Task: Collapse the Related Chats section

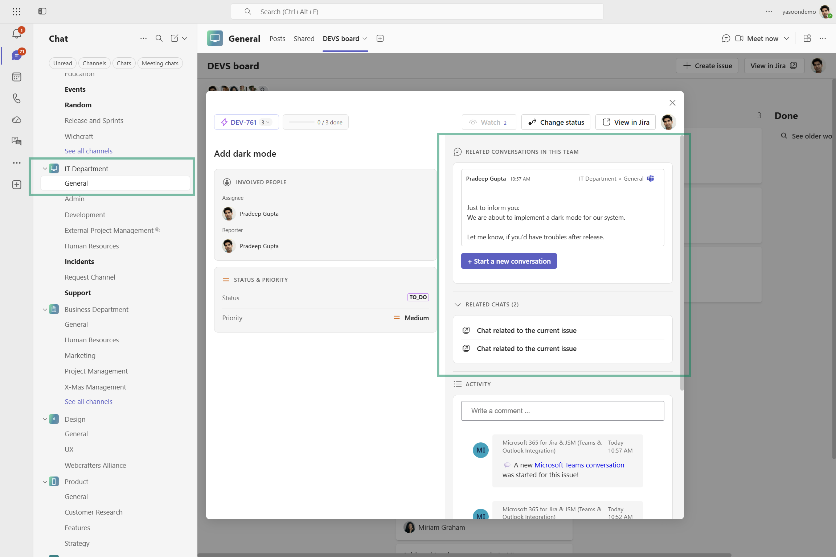Action: click(458, 305)
